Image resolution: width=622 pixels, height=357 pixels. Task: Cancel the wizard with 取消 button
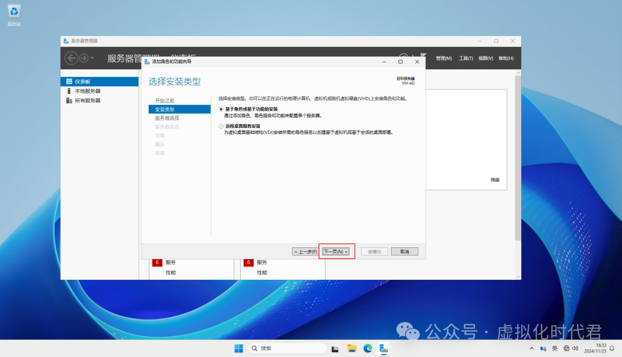pyautogui.click(x=404, y=251)
